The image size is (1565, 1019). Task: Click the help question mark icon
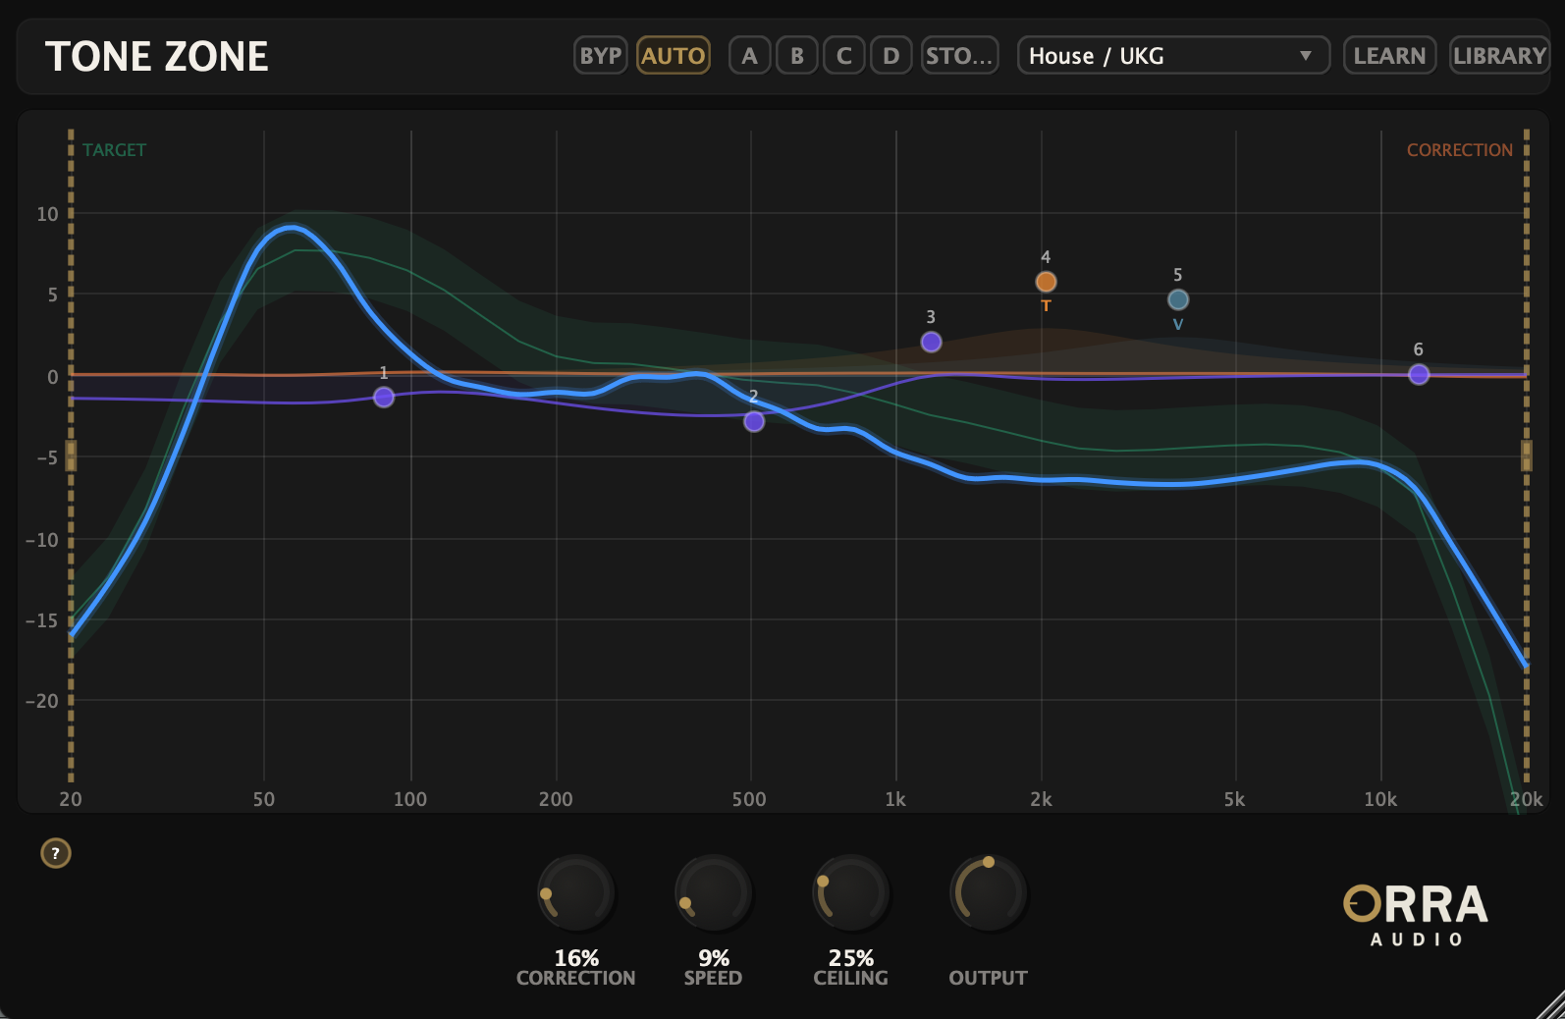pyautogui.click(x=56, y=853)
